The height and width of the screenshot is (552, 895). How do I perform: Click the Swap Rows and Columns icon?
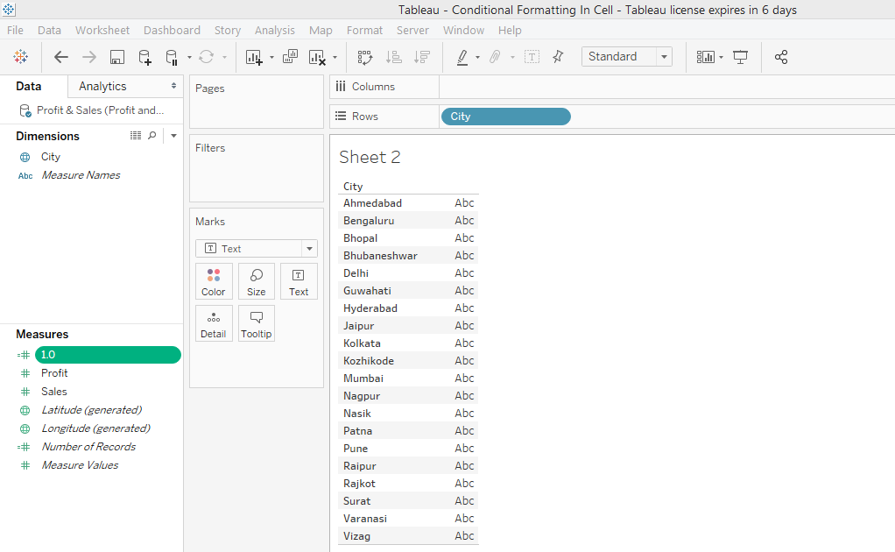365,57
